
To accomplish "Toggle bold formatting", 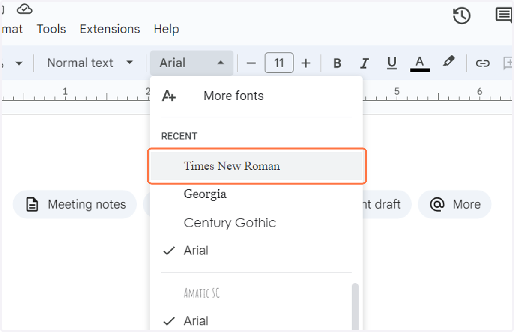I will click(337, 63).
